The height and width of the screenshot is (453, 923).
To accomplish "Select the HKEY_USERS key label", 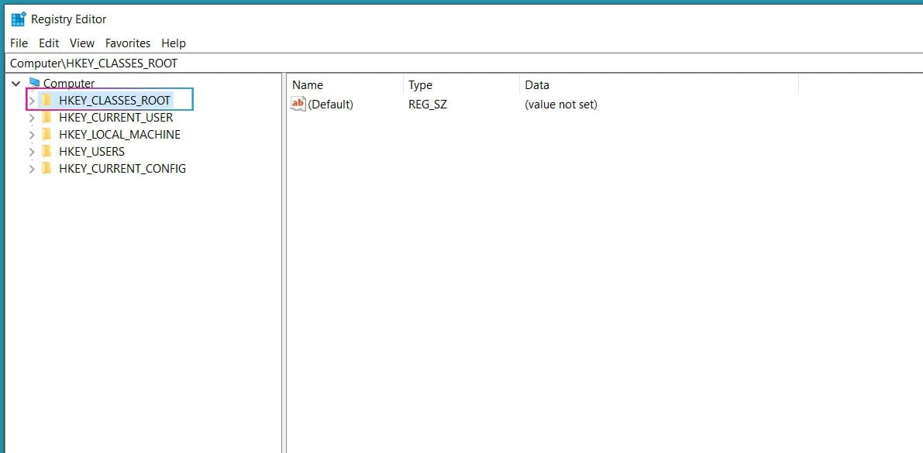I will pyautogui.click(x=91, y=152).
